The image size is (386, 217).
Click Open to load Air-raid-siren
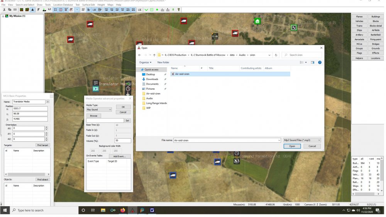click(292, 146)
